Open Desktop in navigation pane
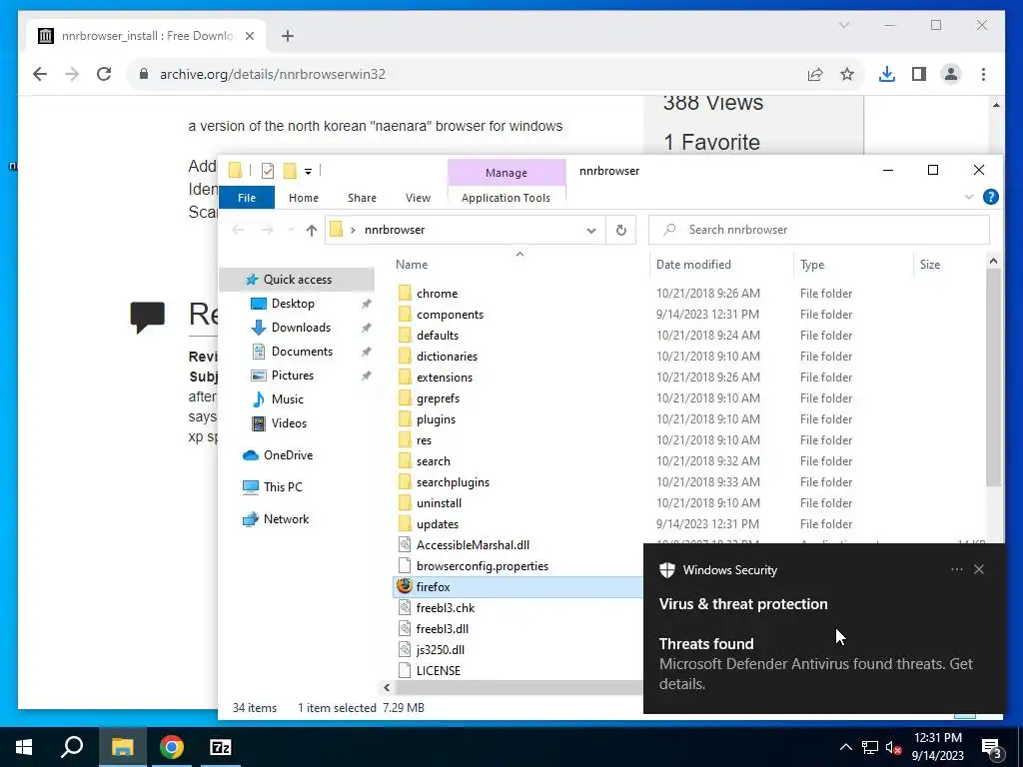1023x767 pixels. [293, 304]
